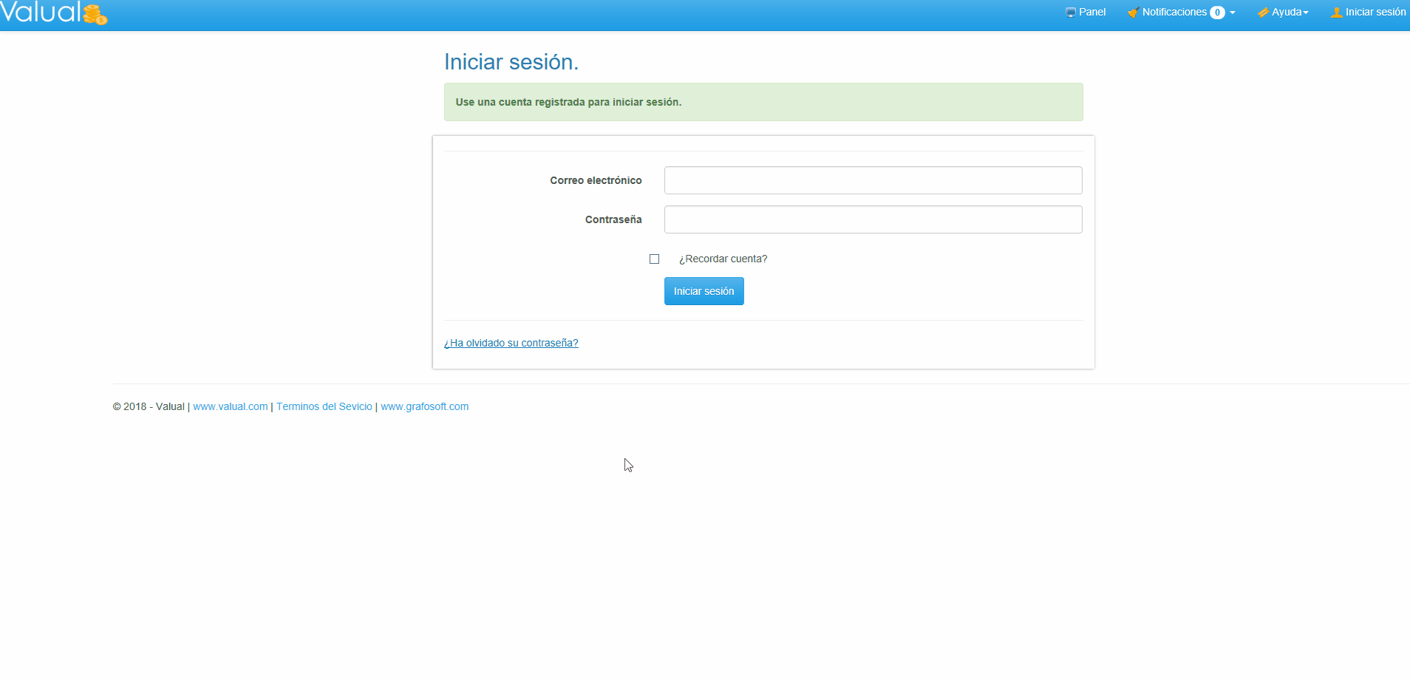Open the ¿Ha olvidado su contraseña? link
This screenshot has width=1410, height=679.
point(511,343)
